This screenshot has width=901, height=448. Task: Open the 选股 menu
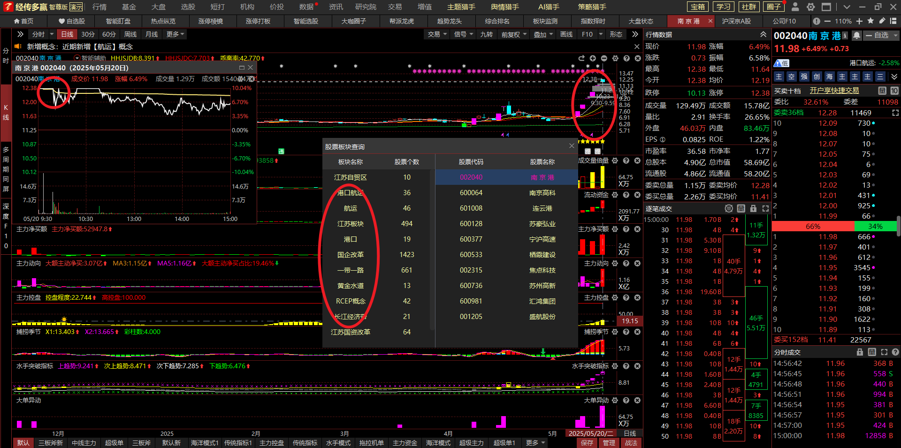point(188,7)
